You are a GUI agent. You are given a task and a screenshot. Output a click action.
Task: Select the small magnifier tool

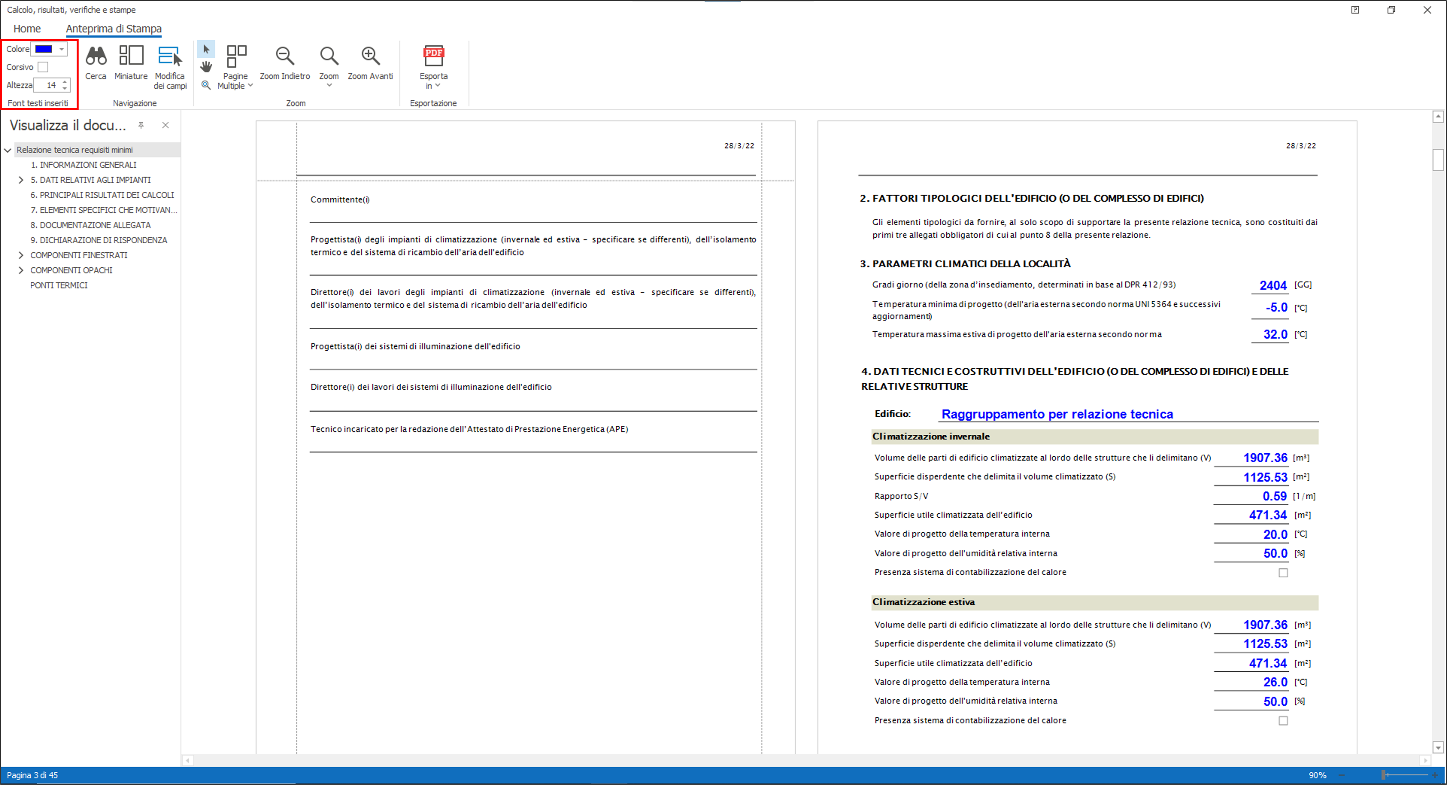coord(206,85)
